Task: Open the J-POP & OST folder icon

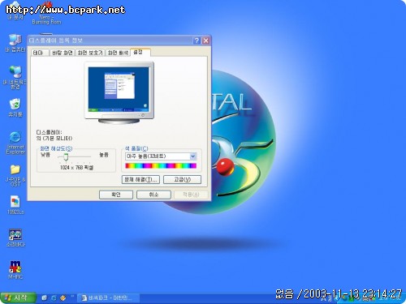Action: 15,175
